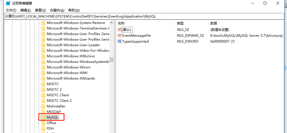The image size is (287, 133).
Task: Click the Registry Editor app icon in title bar
Action: pyautogui.click(x=8, y=3)
